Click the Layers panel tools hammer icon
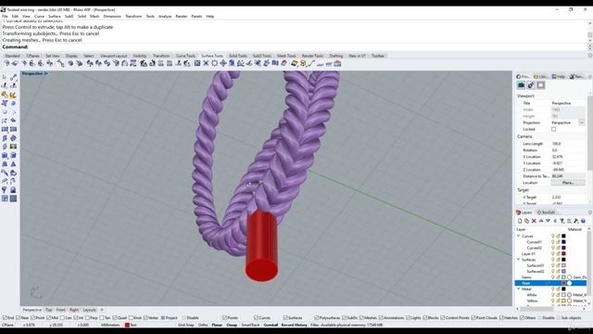 click(x=576, y=221)
